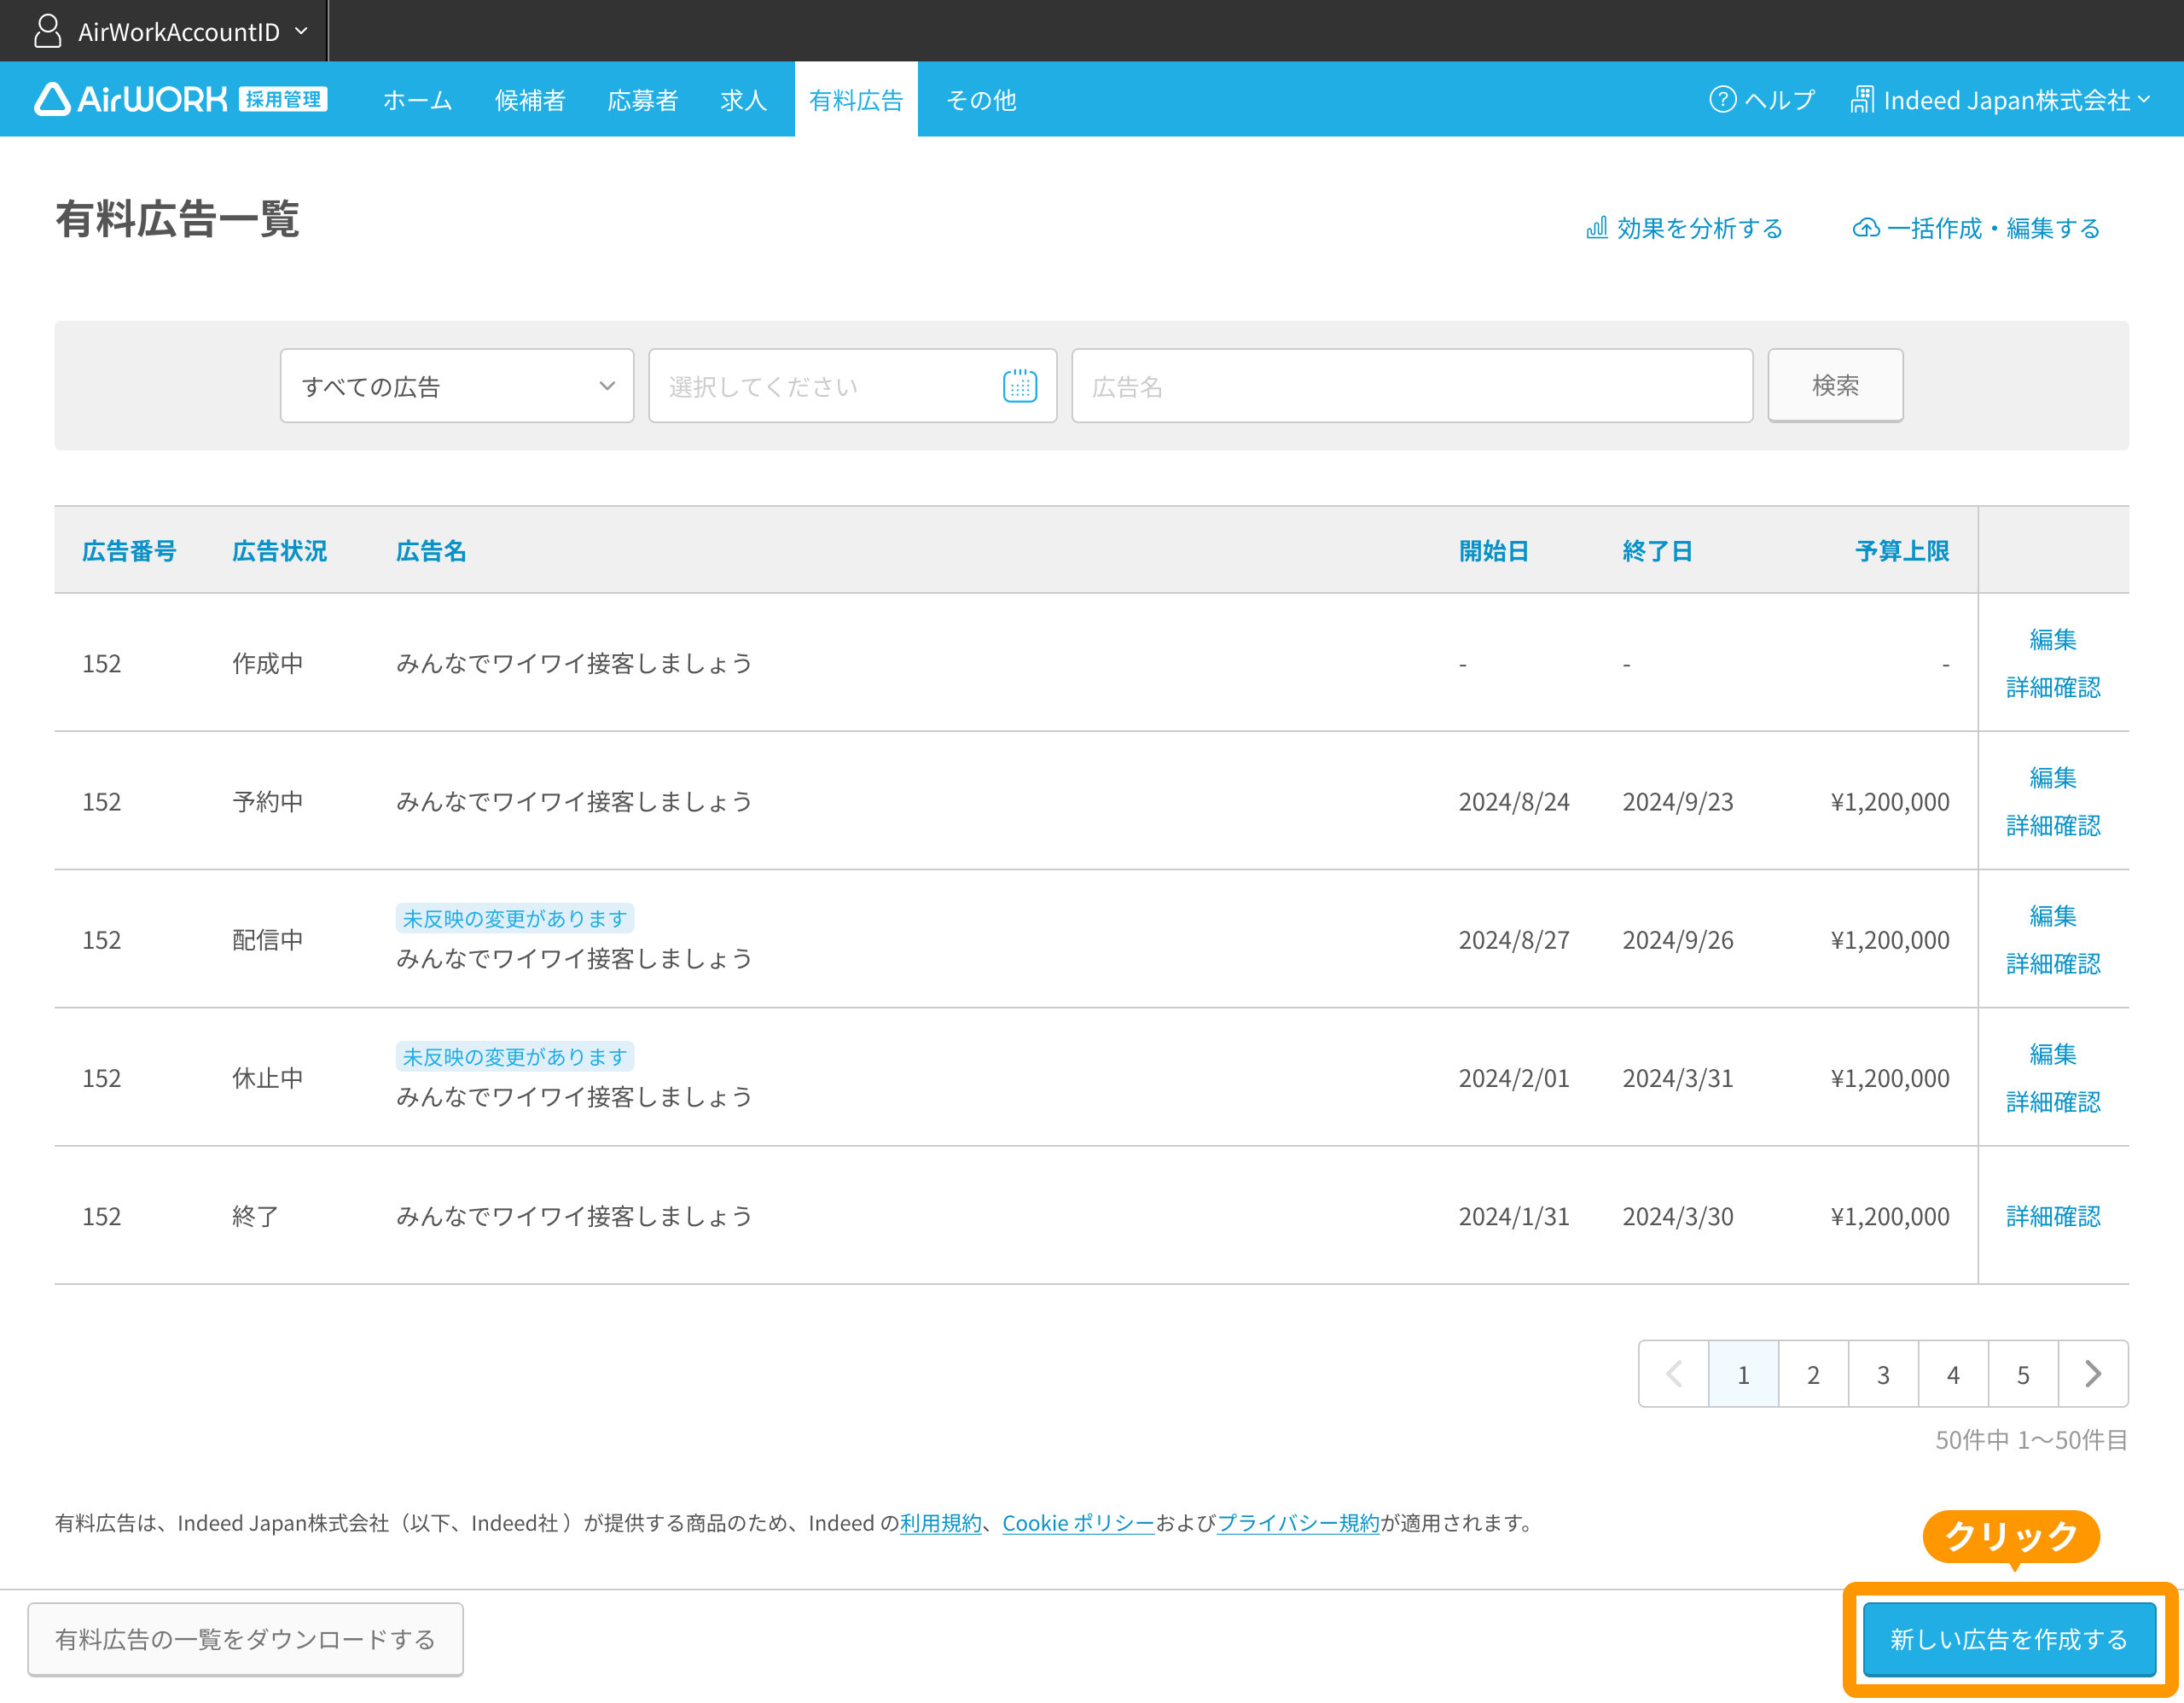Click 一括作成・編集する link
Viewport: 2184px width, 1703px height.
[x=1976, y=228]
